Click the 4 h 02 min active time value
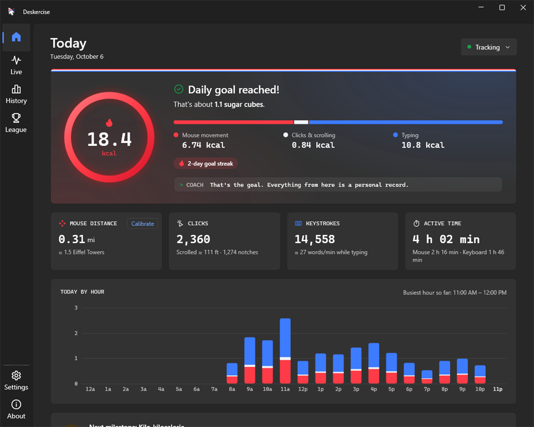The height and width of the screenshot is (427, 534). [x=446, y=239]
